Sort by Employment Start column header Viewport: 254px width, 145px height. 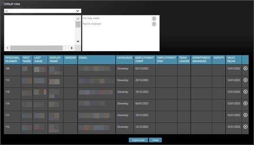pyautogui.click(x=144, y=60)
